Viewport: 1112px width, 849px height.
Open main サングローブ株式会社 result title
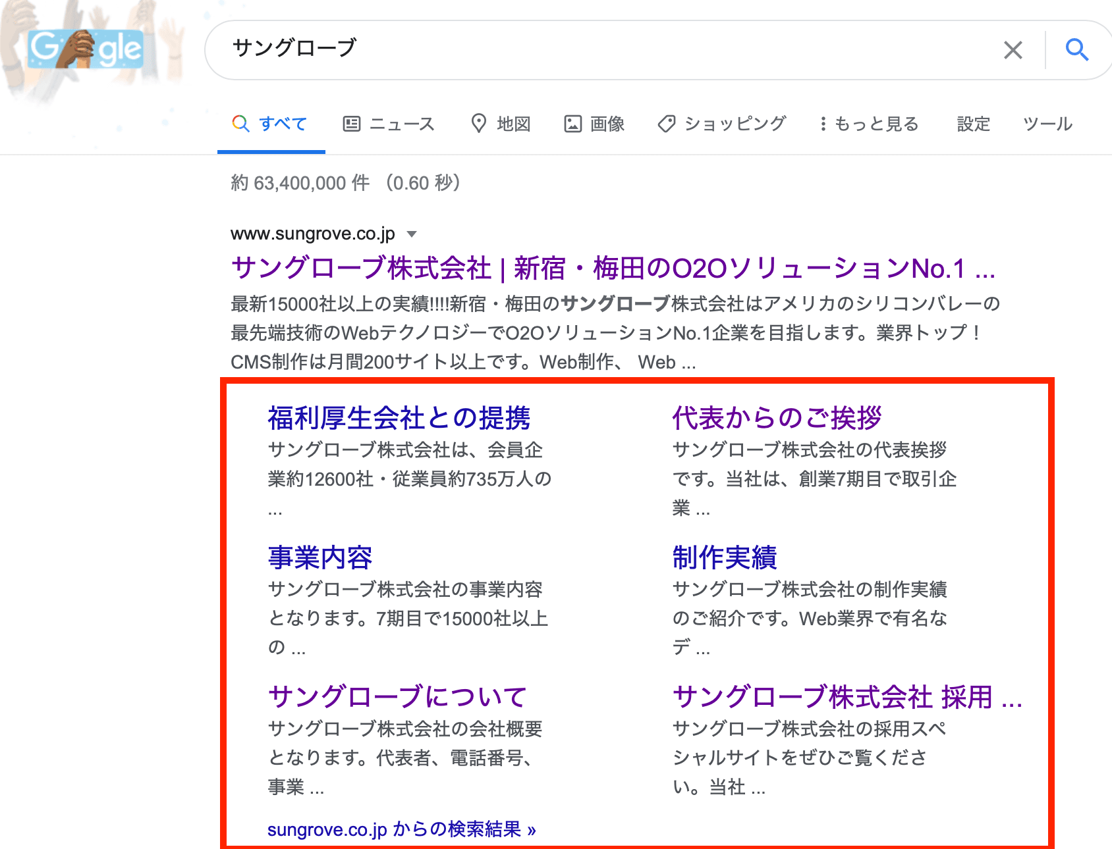coord(613,269)
